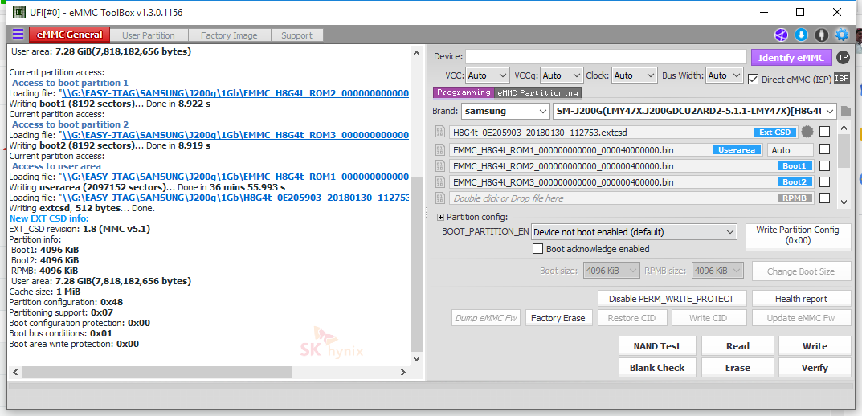Tick the checkbox of the Boot2 row
This screenshot has width=862, height=416.
(824, 181)
